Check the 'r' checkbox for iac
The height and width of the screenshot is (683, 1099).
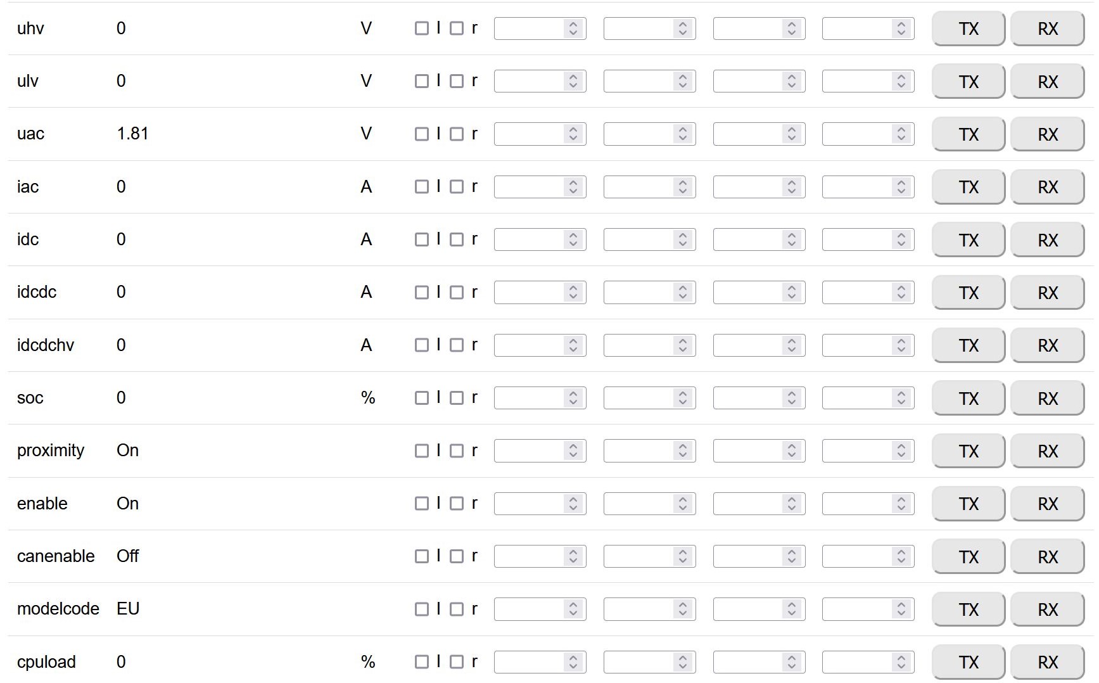(x=457, y=187)
